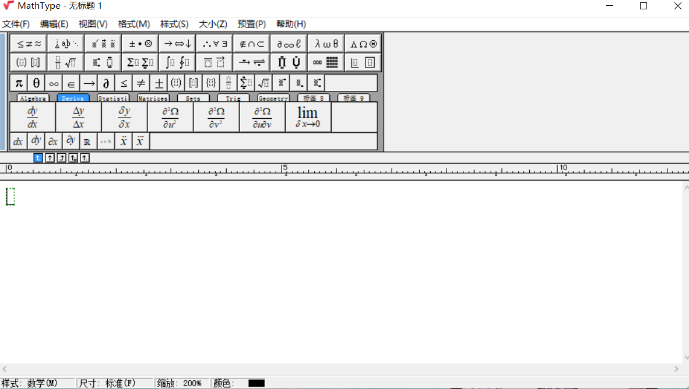689x389 pixels.
Task: Select the highlighted left tab stop
Action: coord(38,158)
